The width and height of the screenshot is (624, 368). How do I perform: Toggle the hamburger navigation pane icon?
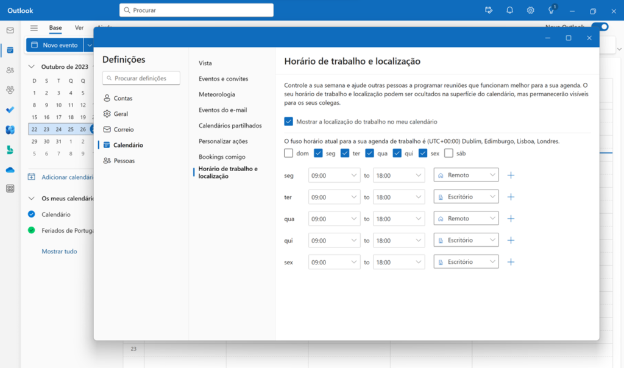[x=34, y=28]
